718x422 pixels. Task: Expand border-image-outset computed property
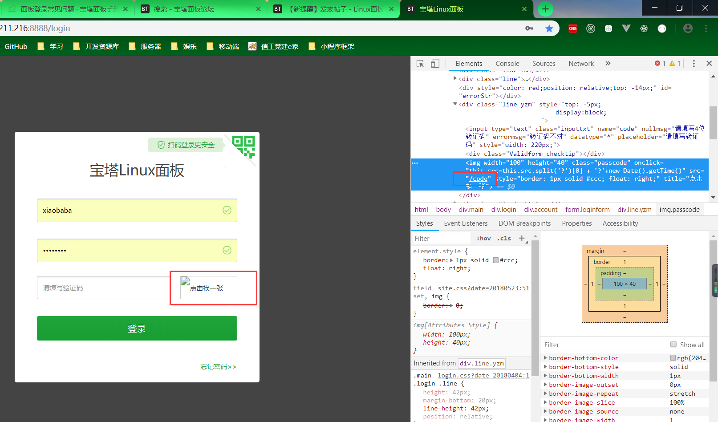click(545, 384)
